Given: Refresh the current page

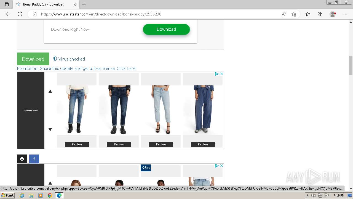Looking at the screenshot, I should click(20, 14).
